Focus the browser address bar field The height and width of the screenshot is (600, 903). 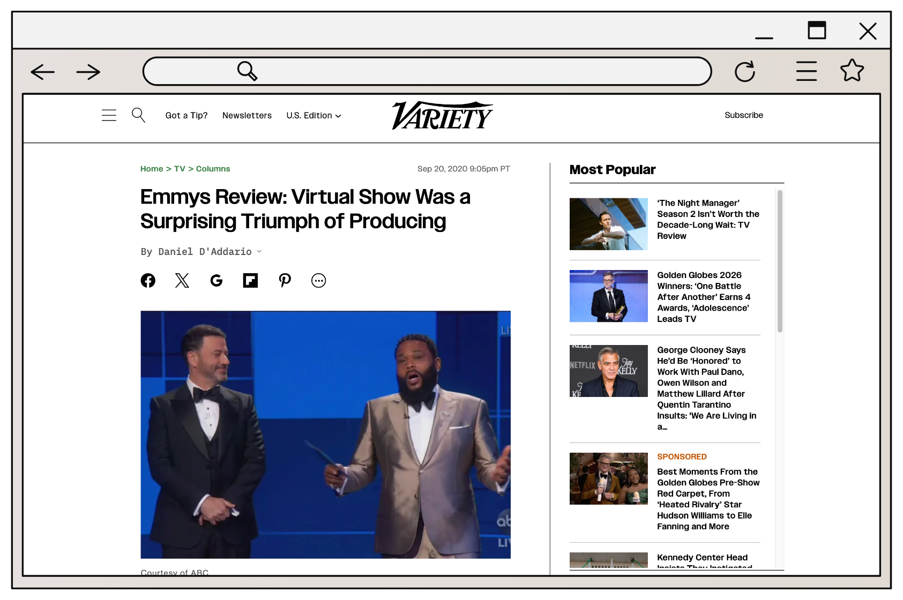427,71
